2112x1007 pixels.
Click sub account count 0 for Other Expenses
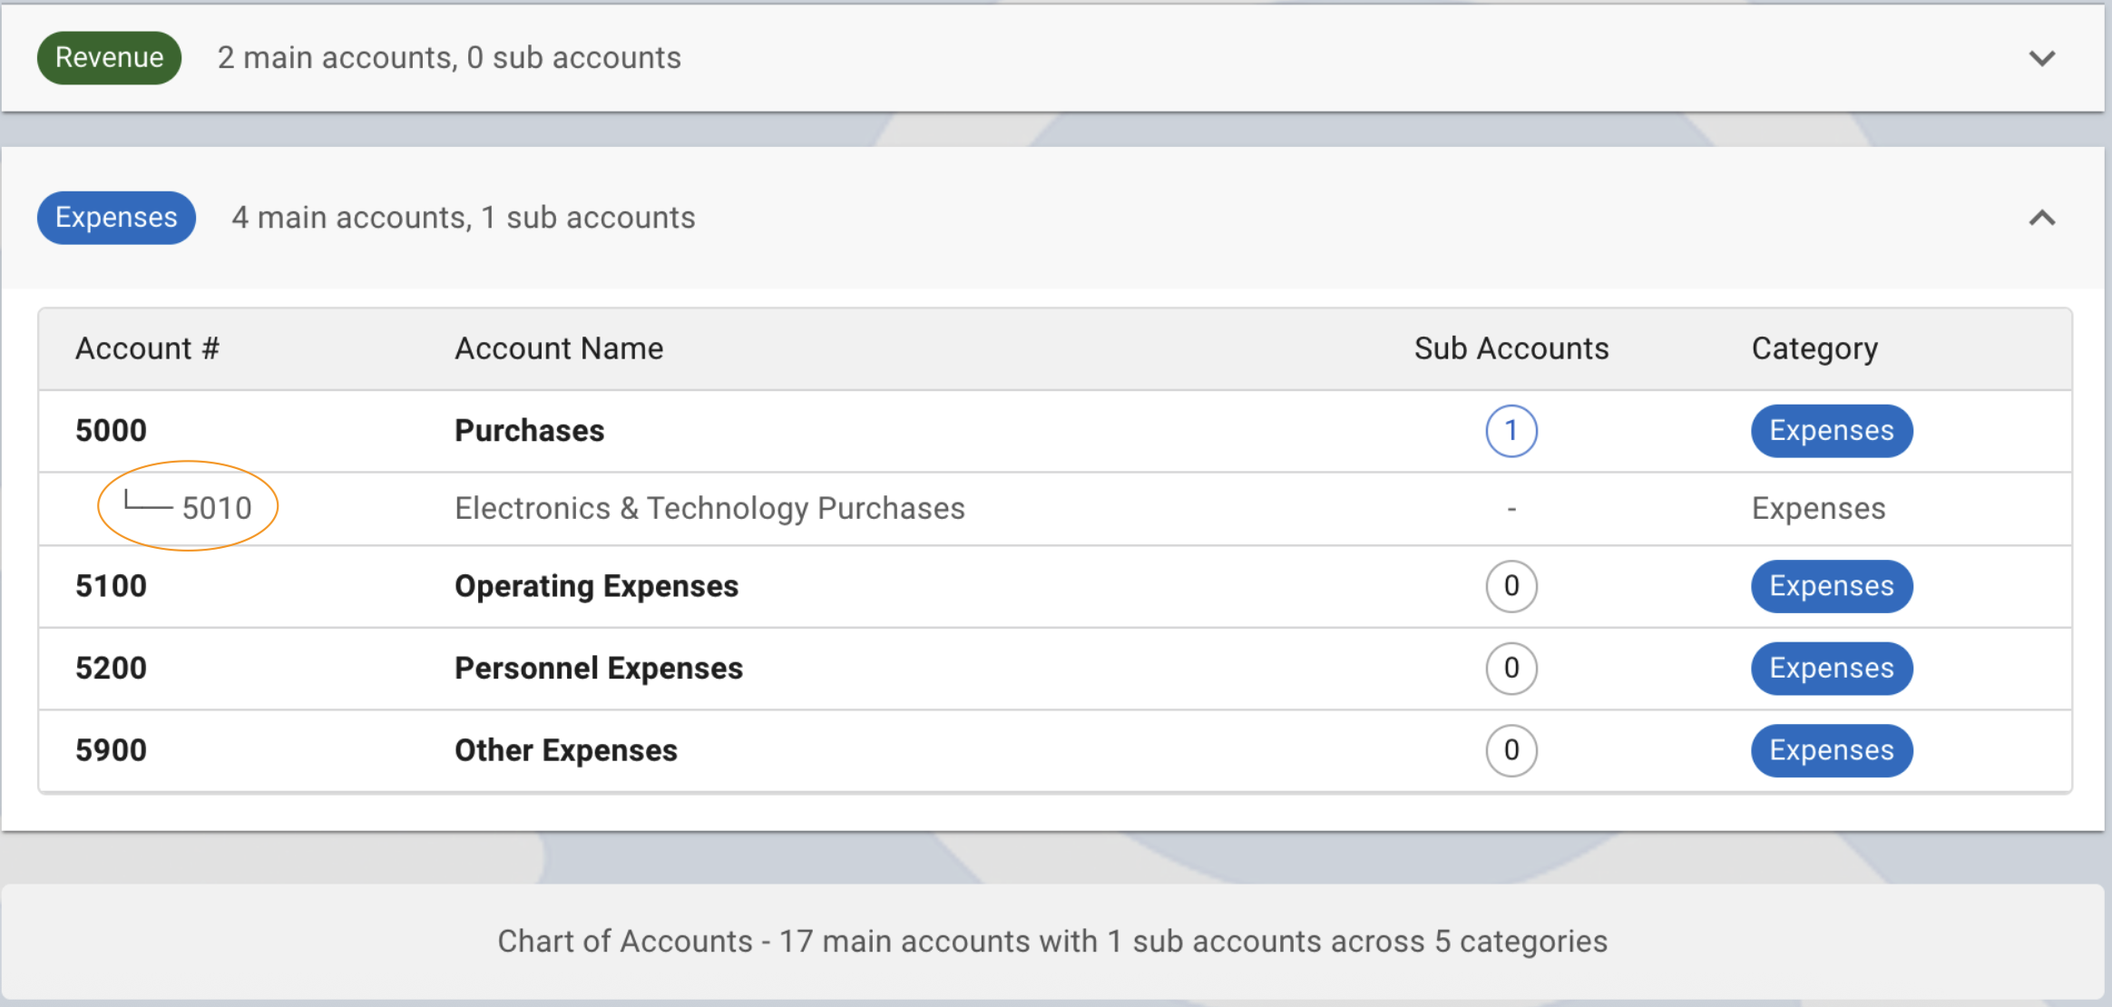[x=1511, y=750]
